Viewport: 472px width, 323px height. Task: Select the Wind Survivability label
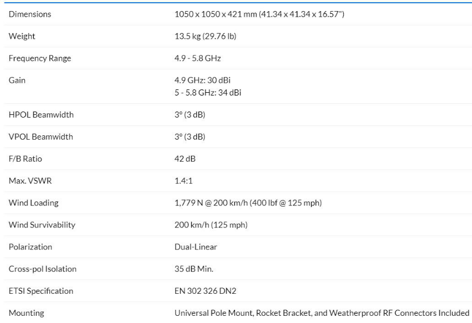coord(42,225)
